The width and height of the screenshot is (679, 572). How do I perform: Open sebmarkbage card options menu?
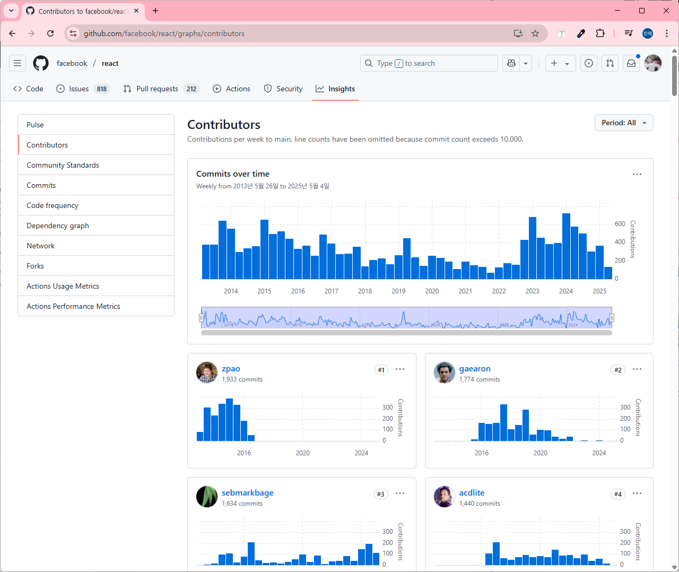[400, 493]
